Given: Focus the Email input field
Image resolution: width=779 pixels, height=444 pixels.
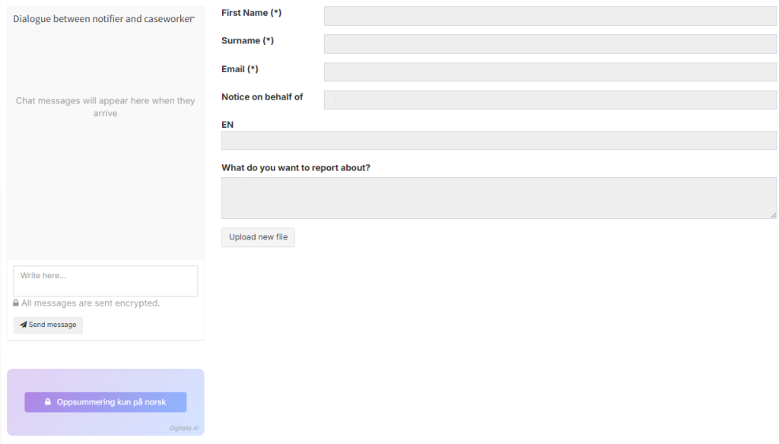Looking at the screenshot, I should [x=549, y=72].
